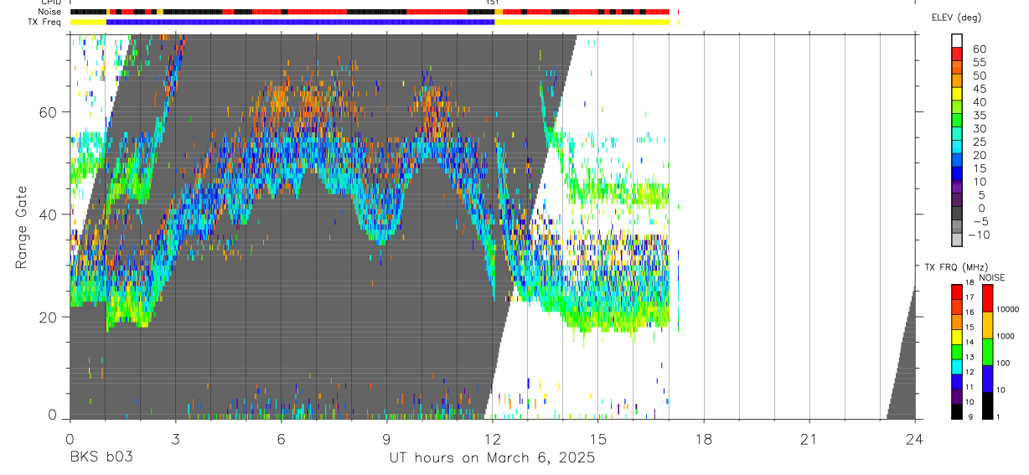Click the "Range Gate" y-axis label

pos(21,226)
